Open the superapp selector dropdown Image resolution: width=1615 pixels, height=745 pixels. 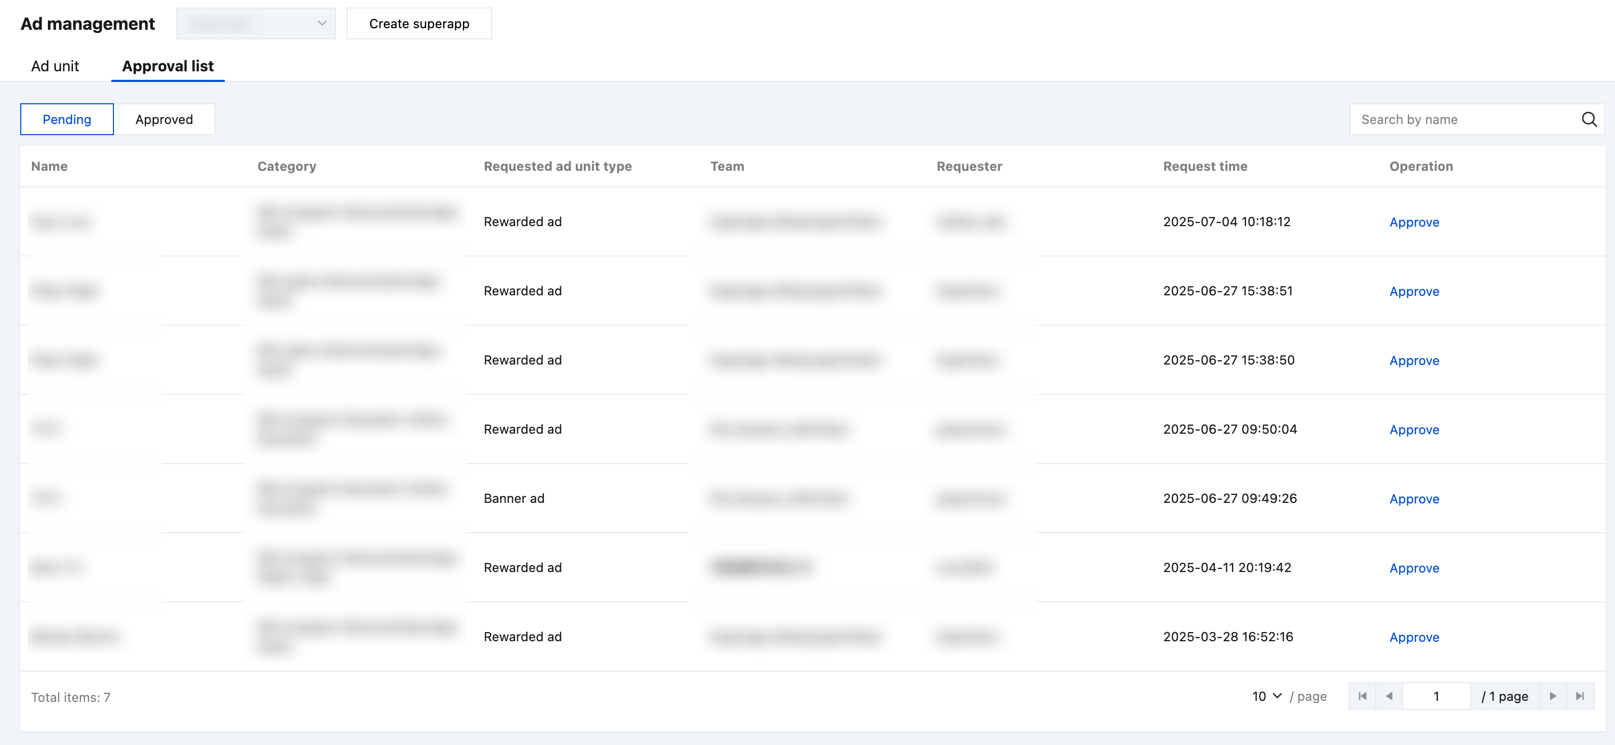point(256,23)
